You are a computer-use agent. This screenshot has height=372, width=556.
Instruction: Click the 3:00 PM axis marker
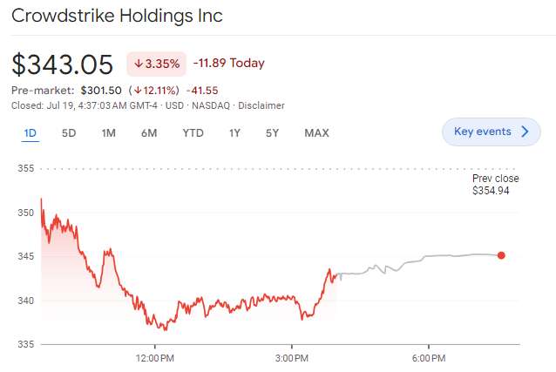(x=291, y=358)
